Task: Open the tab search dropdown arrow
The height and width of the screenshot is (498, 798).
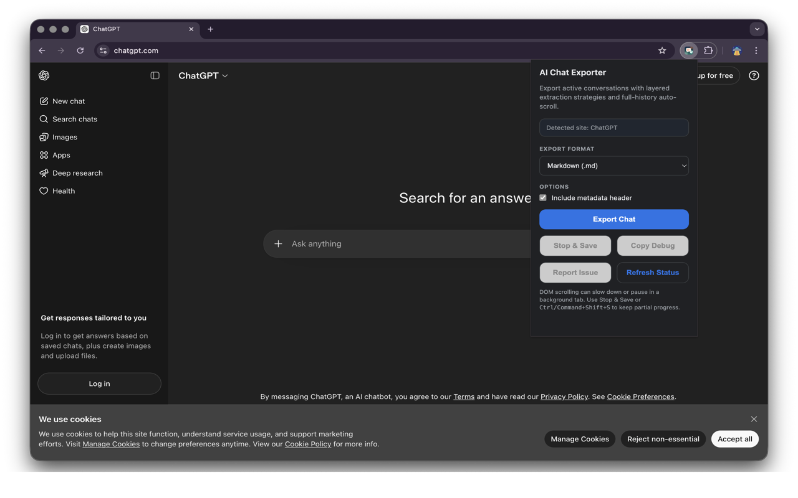Action: (757, 29)
